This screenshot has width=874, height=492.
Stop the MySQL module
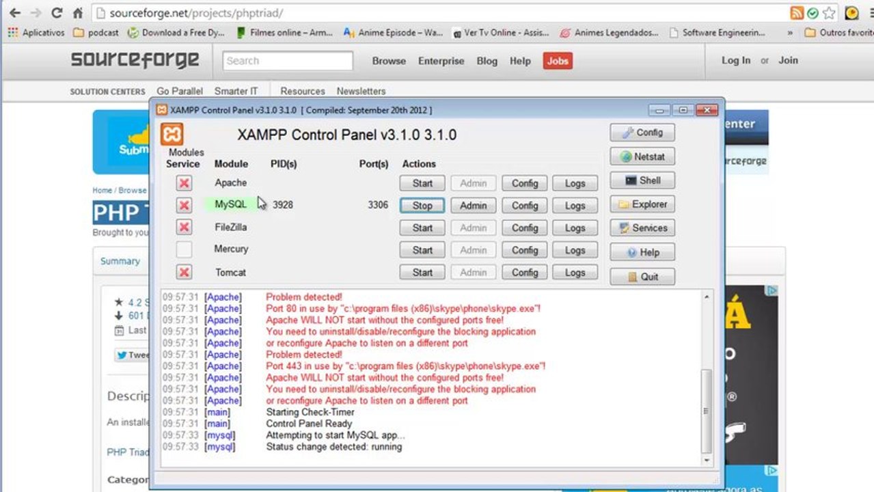[422, 205]
